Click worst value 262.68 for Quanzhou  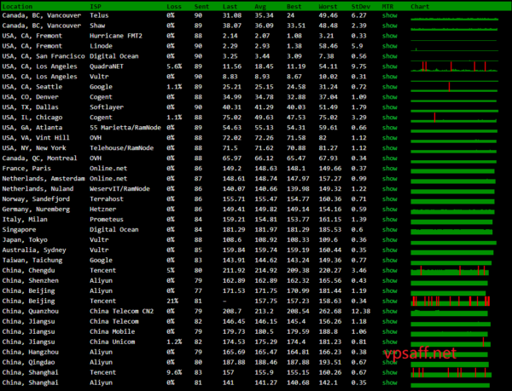pyautogui.click(x=329, y=311)
